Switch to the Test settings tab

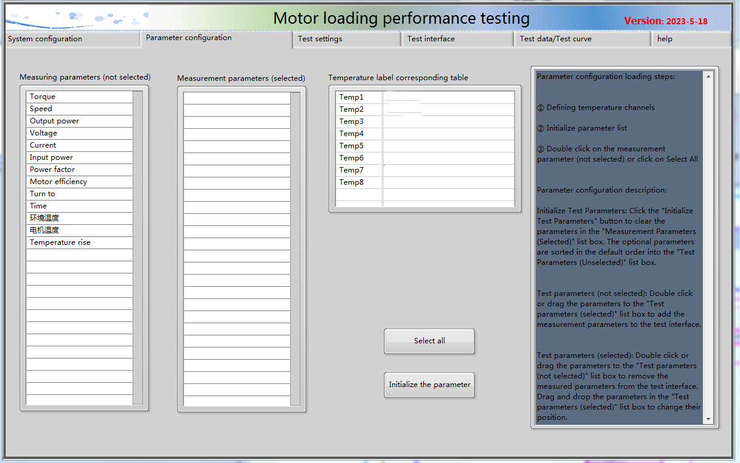pyautogui.click(x=320, y=39)
